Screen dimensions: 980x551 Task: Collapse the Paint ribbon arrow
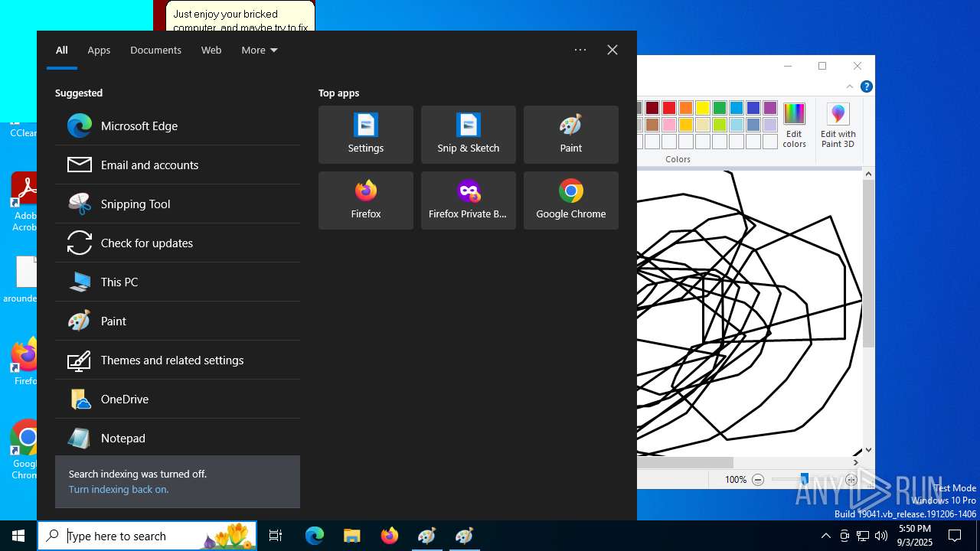point(850,86)
